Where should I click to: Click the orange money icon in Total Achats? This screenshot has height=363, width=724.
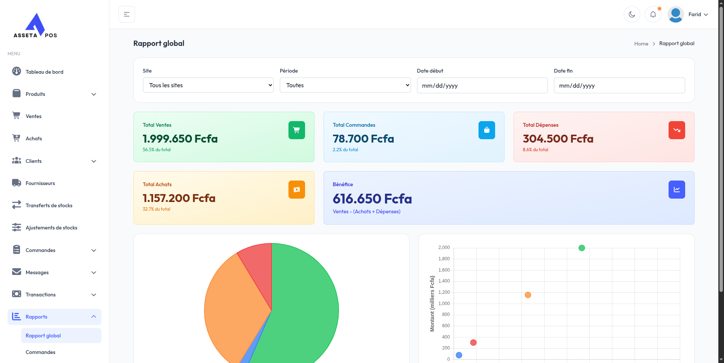[296, 190]
